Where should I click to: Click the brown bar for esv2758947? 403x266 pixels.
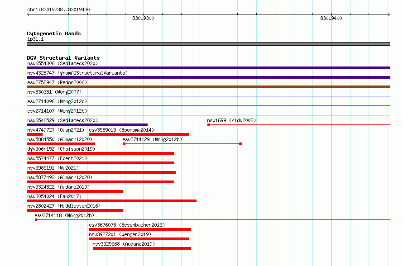tap(208, 87)
